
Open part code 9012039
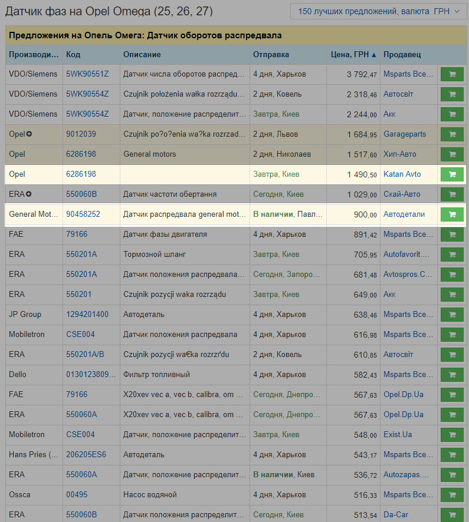pyautogui.click(x=81, y=134)
